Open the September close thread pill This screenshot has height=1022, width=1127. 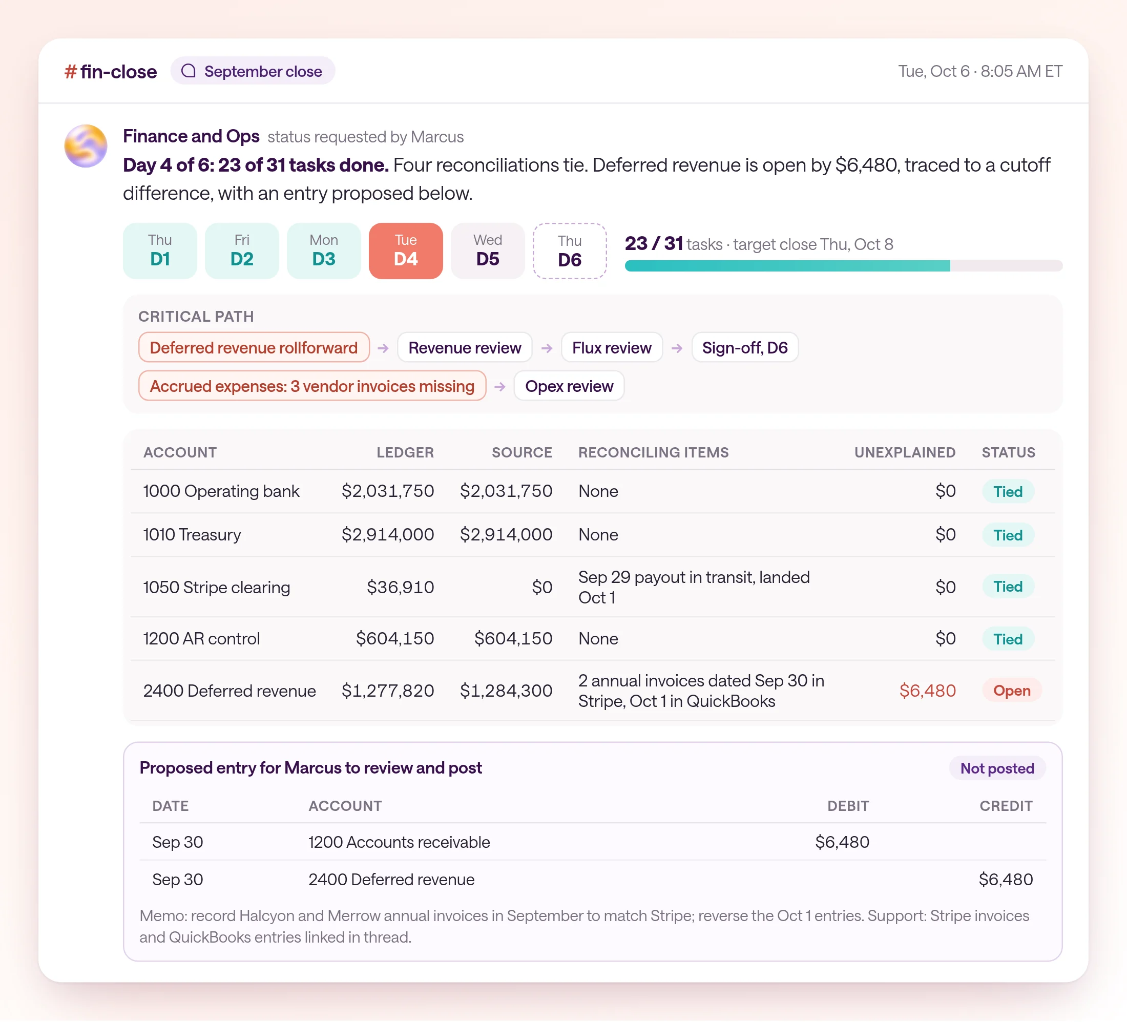tap(253, 71)
